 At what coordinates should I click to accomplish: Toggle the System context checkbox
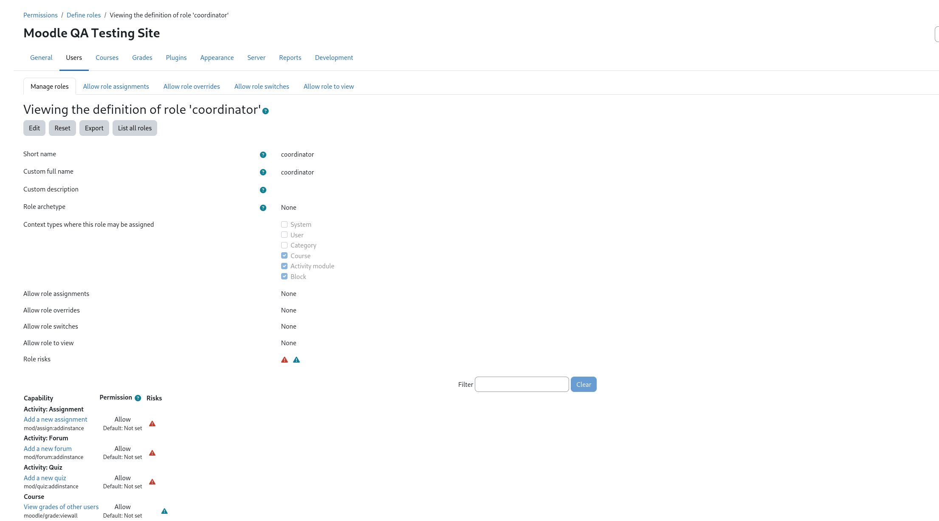tap(284, 224)
